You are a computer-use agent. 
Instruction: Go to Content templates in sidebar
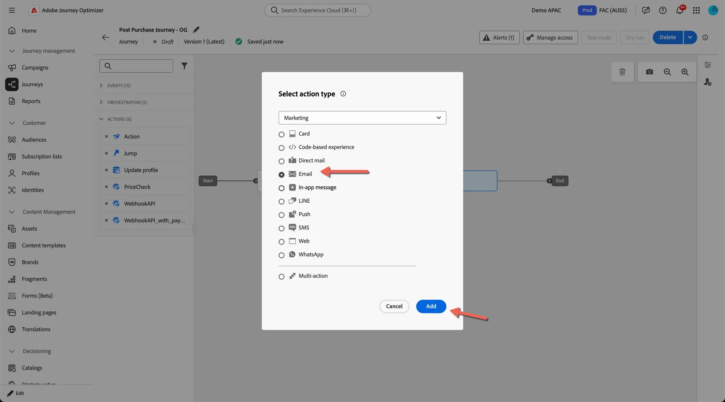tap(44, 245)
